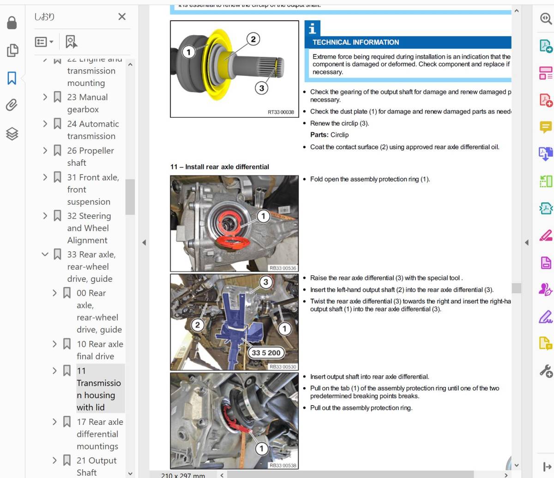The height and width of the screenshot is (478, 554).
Task: Open the teal Compress PDF tool
Action: click(546, 208)
